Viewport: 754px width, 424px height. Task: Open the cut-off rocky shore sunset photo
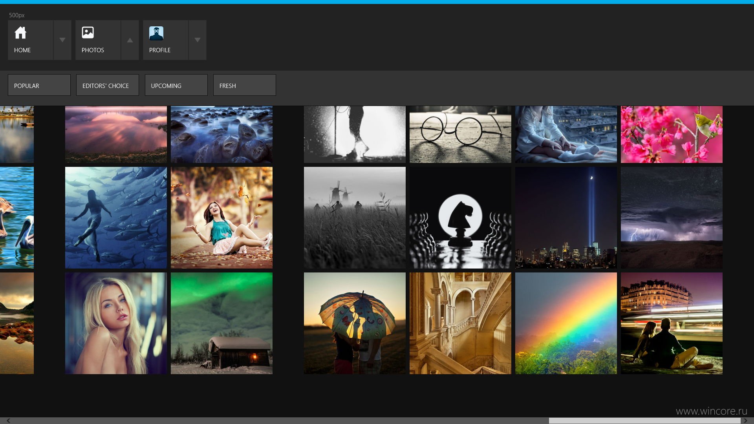coord(17,323)
